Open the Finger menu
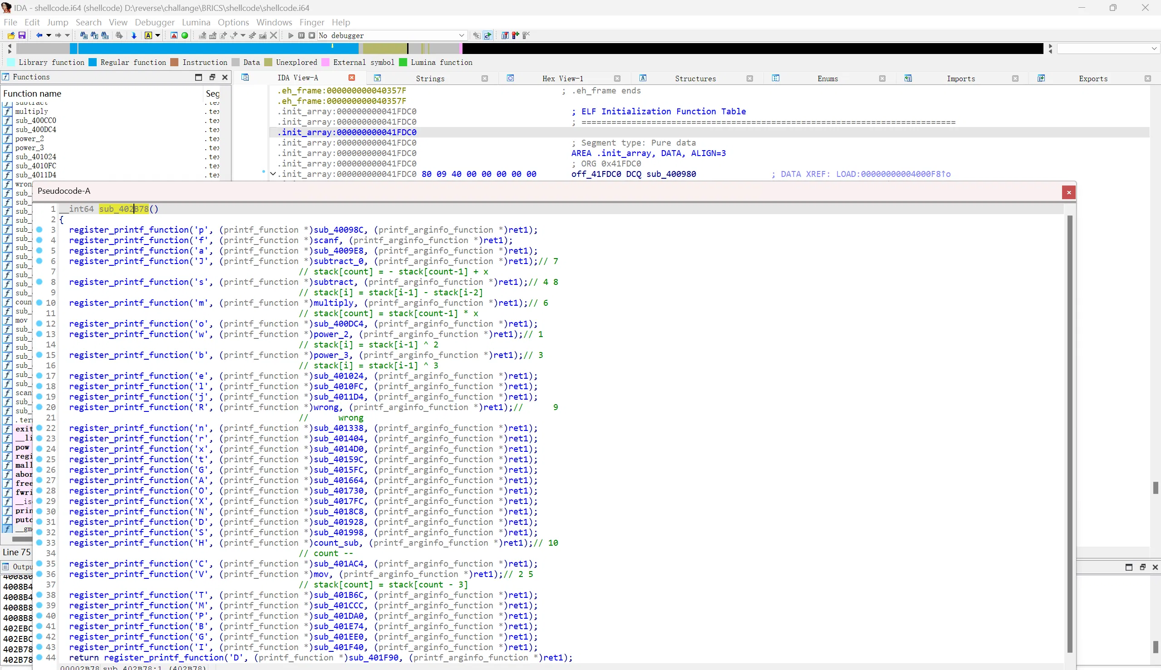The height and width of the screenshot is (670, 1161). click(x=312, y=22)
